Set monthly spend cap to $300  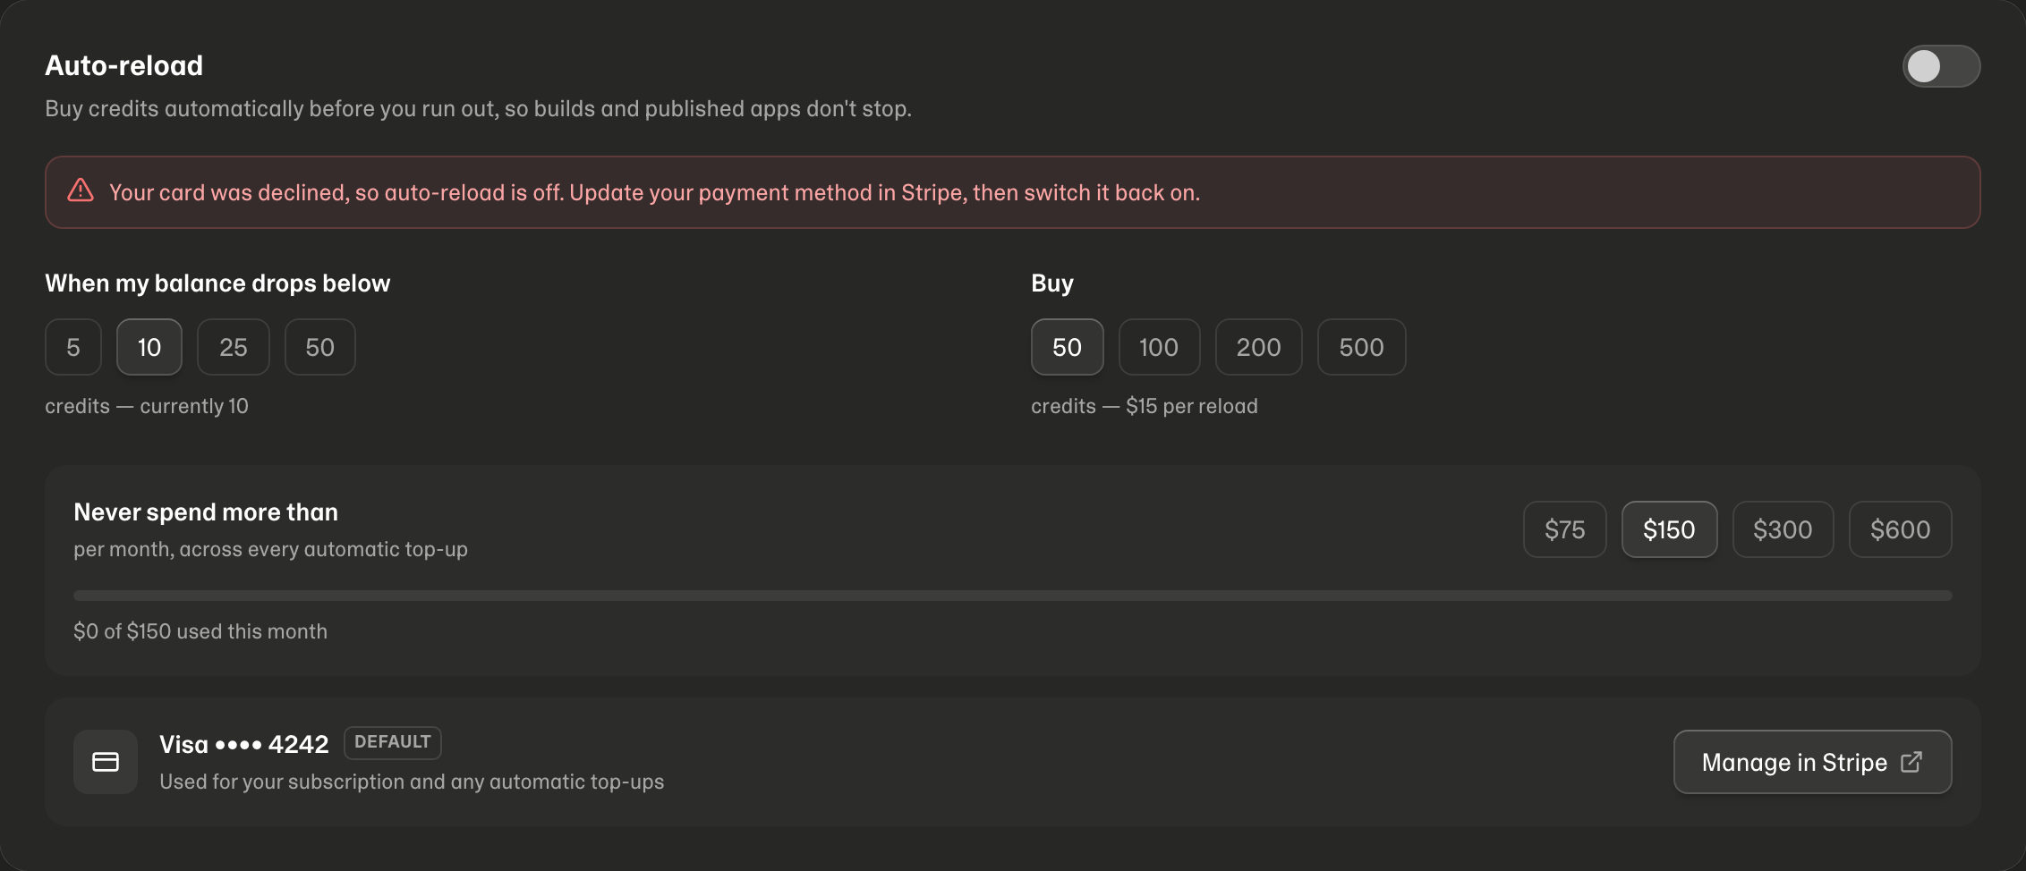click(1783, 529)
